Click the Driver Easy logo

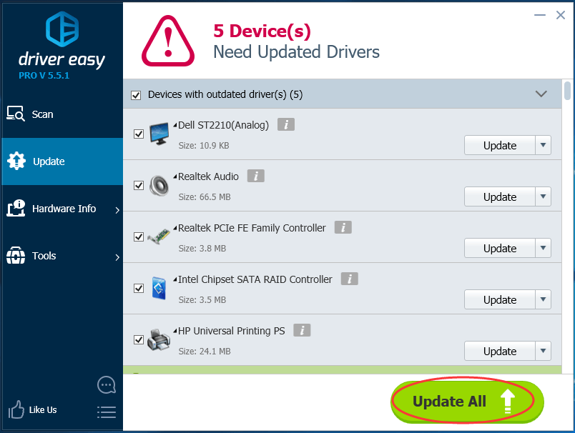[x=62, y=40]
